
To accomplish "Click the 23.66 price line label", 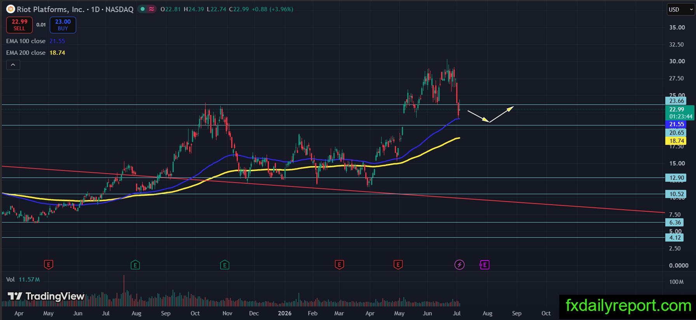I will (676, 101).
